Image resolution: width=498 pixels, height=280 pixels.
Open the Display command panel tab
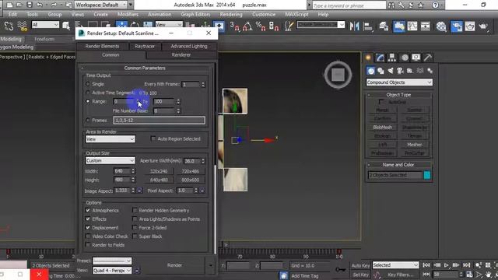coord(416,58)
